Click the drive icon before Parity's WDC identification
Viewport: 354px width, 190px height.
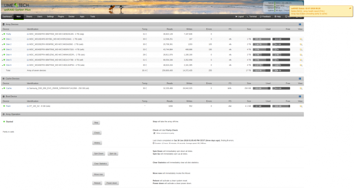pos(28,34)
